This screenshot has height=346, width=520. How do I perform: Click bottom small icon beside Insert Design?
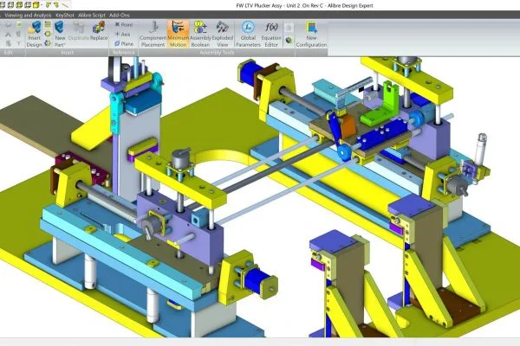point(48,43)
